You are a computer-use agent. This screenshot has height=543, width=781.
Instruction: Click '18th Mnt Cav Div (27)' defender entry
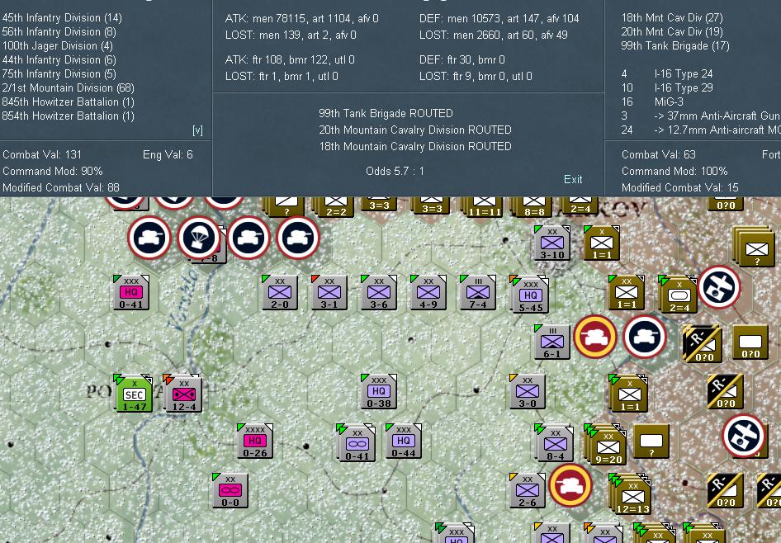point(672,18)
